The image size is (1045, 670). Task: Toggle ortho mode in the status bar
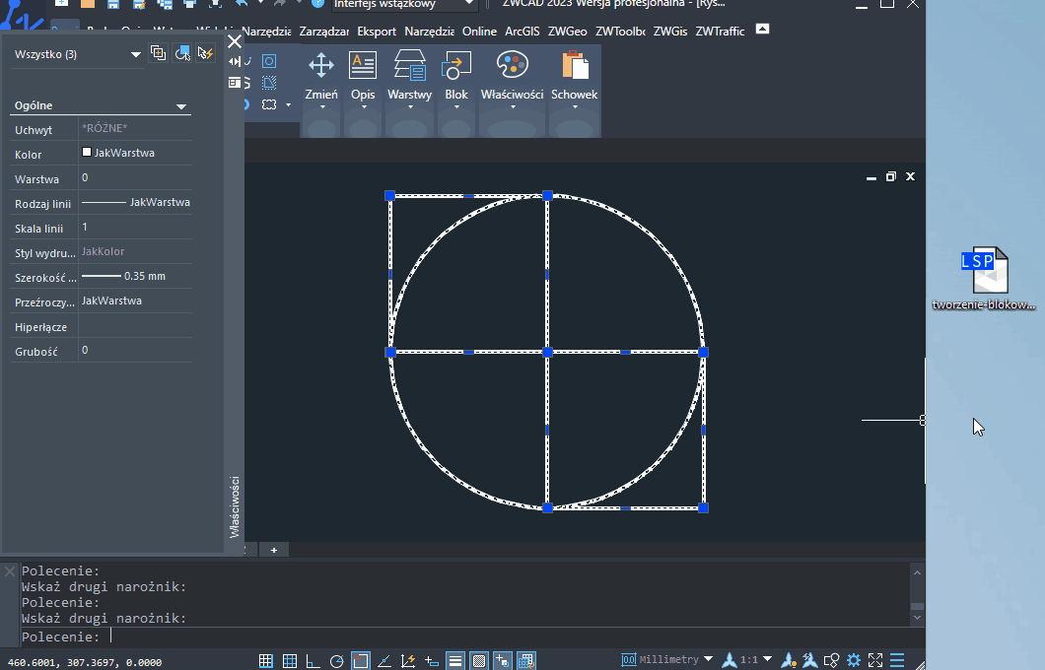pyautogui.click(x=313, y=661)
